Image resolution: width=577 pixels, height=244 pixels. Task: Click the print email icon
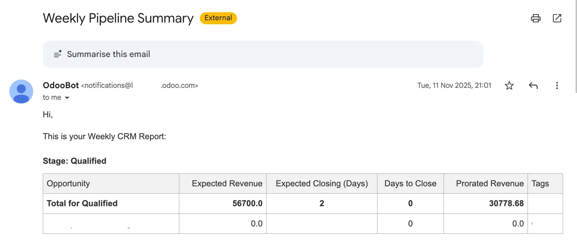pyautogui.click(x=536, y=18)
